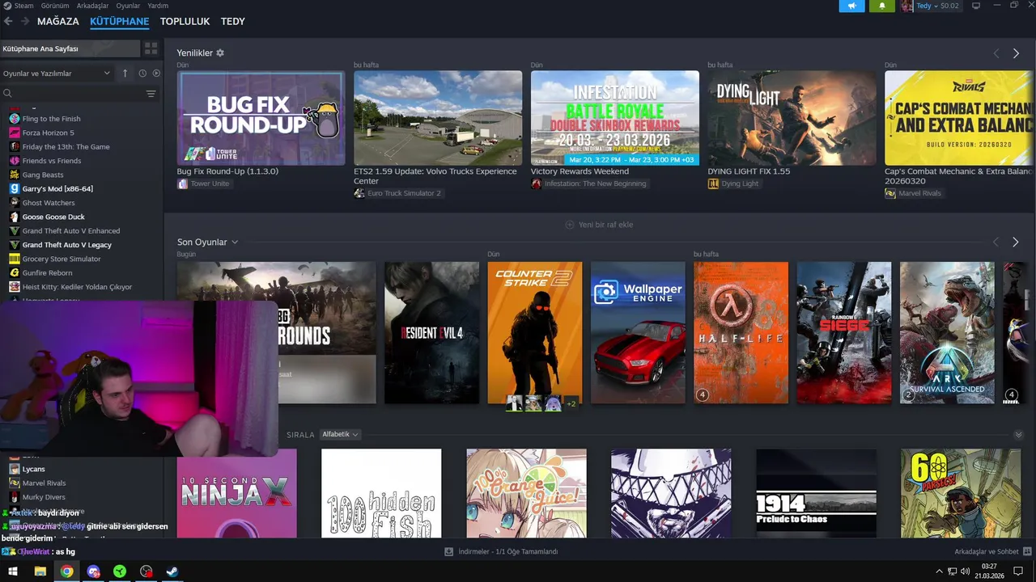The image size is (1036, 582).
Task: Open the announcements megaphone button
Action: pos(851,6)
